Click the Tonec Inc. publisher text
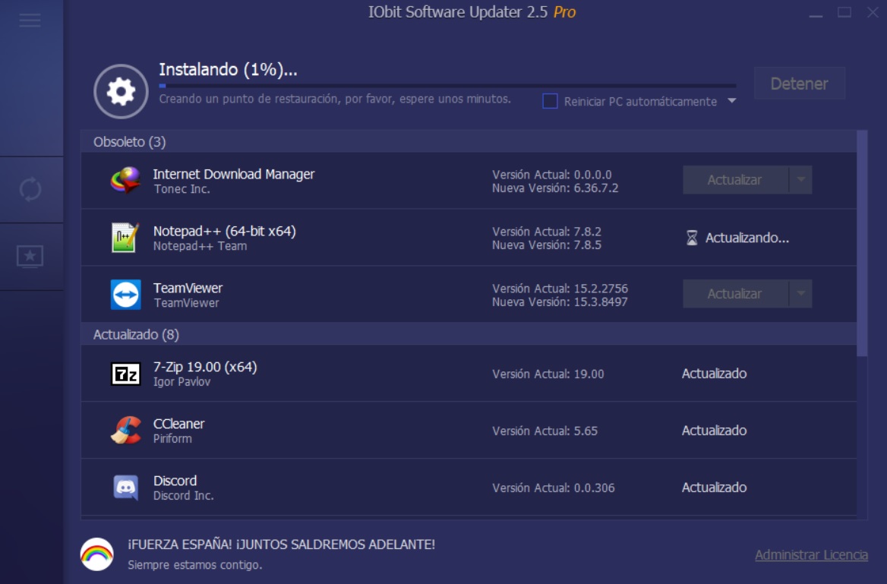This screenshot has width=887, height=584. [x=182, y=189]
